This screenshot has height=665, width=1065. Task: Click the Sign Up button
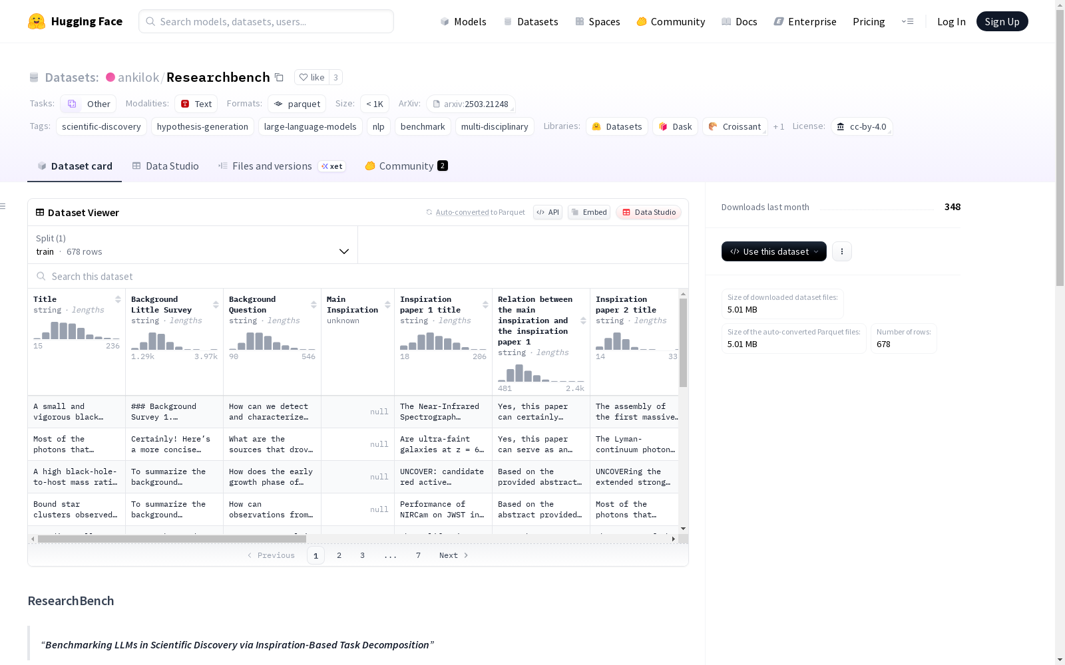(x=1002, y=21)
